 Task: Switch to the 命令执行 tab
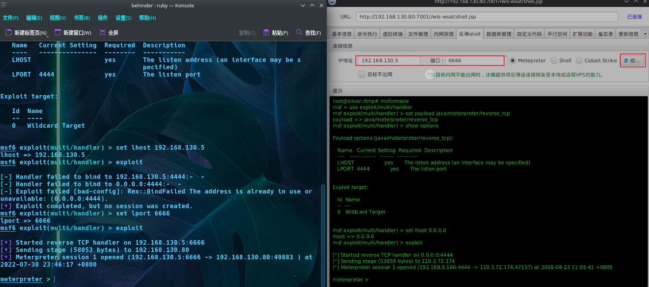coord(367,34)
